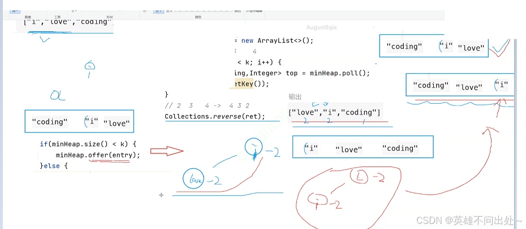
Task: Click the new ArrayList<>(); code text
Action: (x=277, y=41)
